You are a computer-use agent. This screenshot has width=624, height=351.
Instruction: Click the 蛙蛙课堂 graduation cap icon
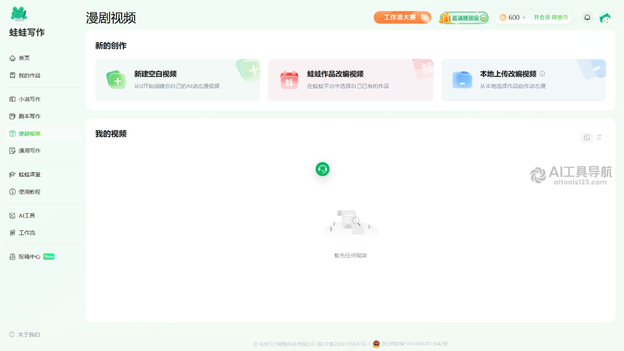pos(12,175)
